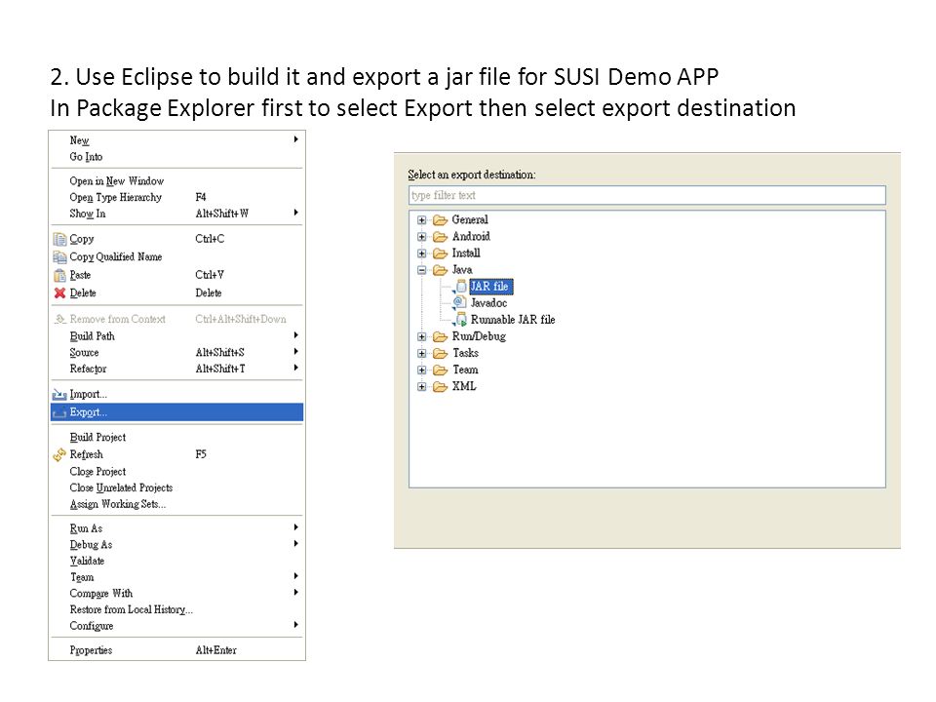Image resolution: width=936 pixels, height=702 pixels.
Task: Select the Javadoc icon under Java
Action: pos(459,302)
